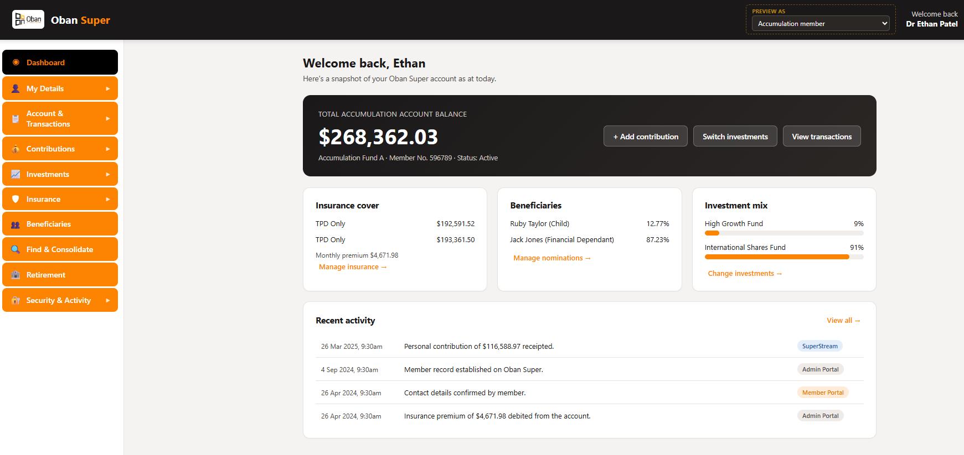The height and width of the screenshot is (455, 964).
Task: Expand the Account & Transactions submenu arrow
Action: [108, 118]
